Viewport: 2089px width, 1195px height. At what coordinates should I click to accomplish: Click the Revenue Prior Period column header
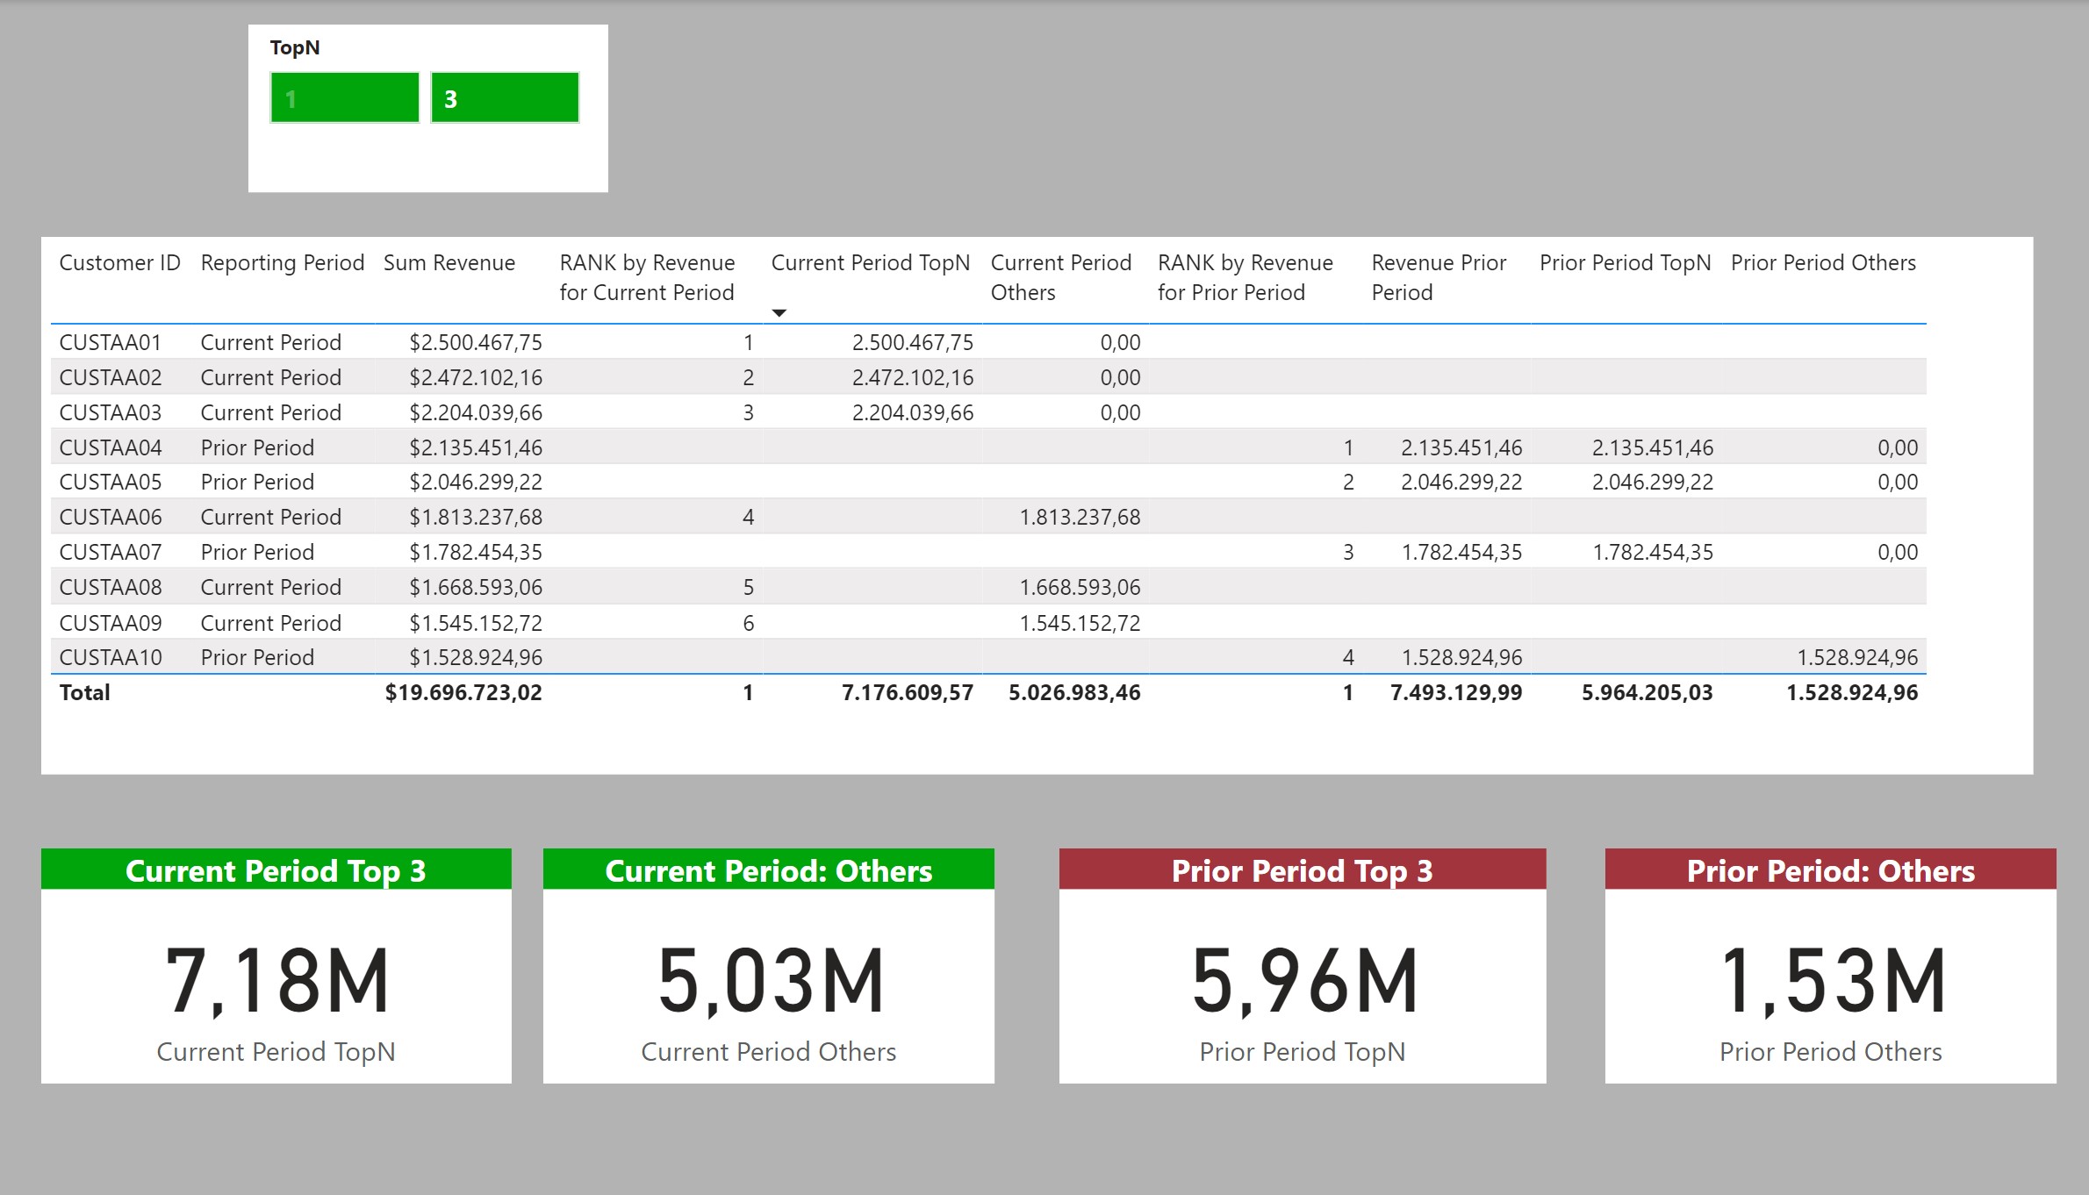(x=1439, y=277)
